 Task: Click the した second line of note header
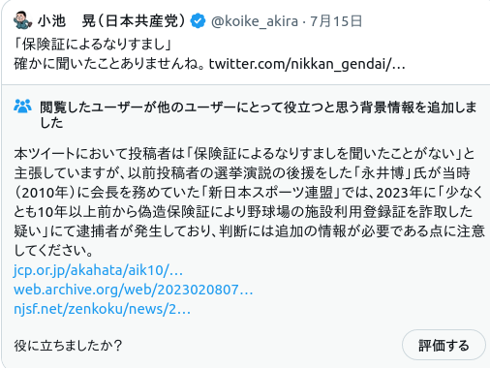[x=51, y=123]
